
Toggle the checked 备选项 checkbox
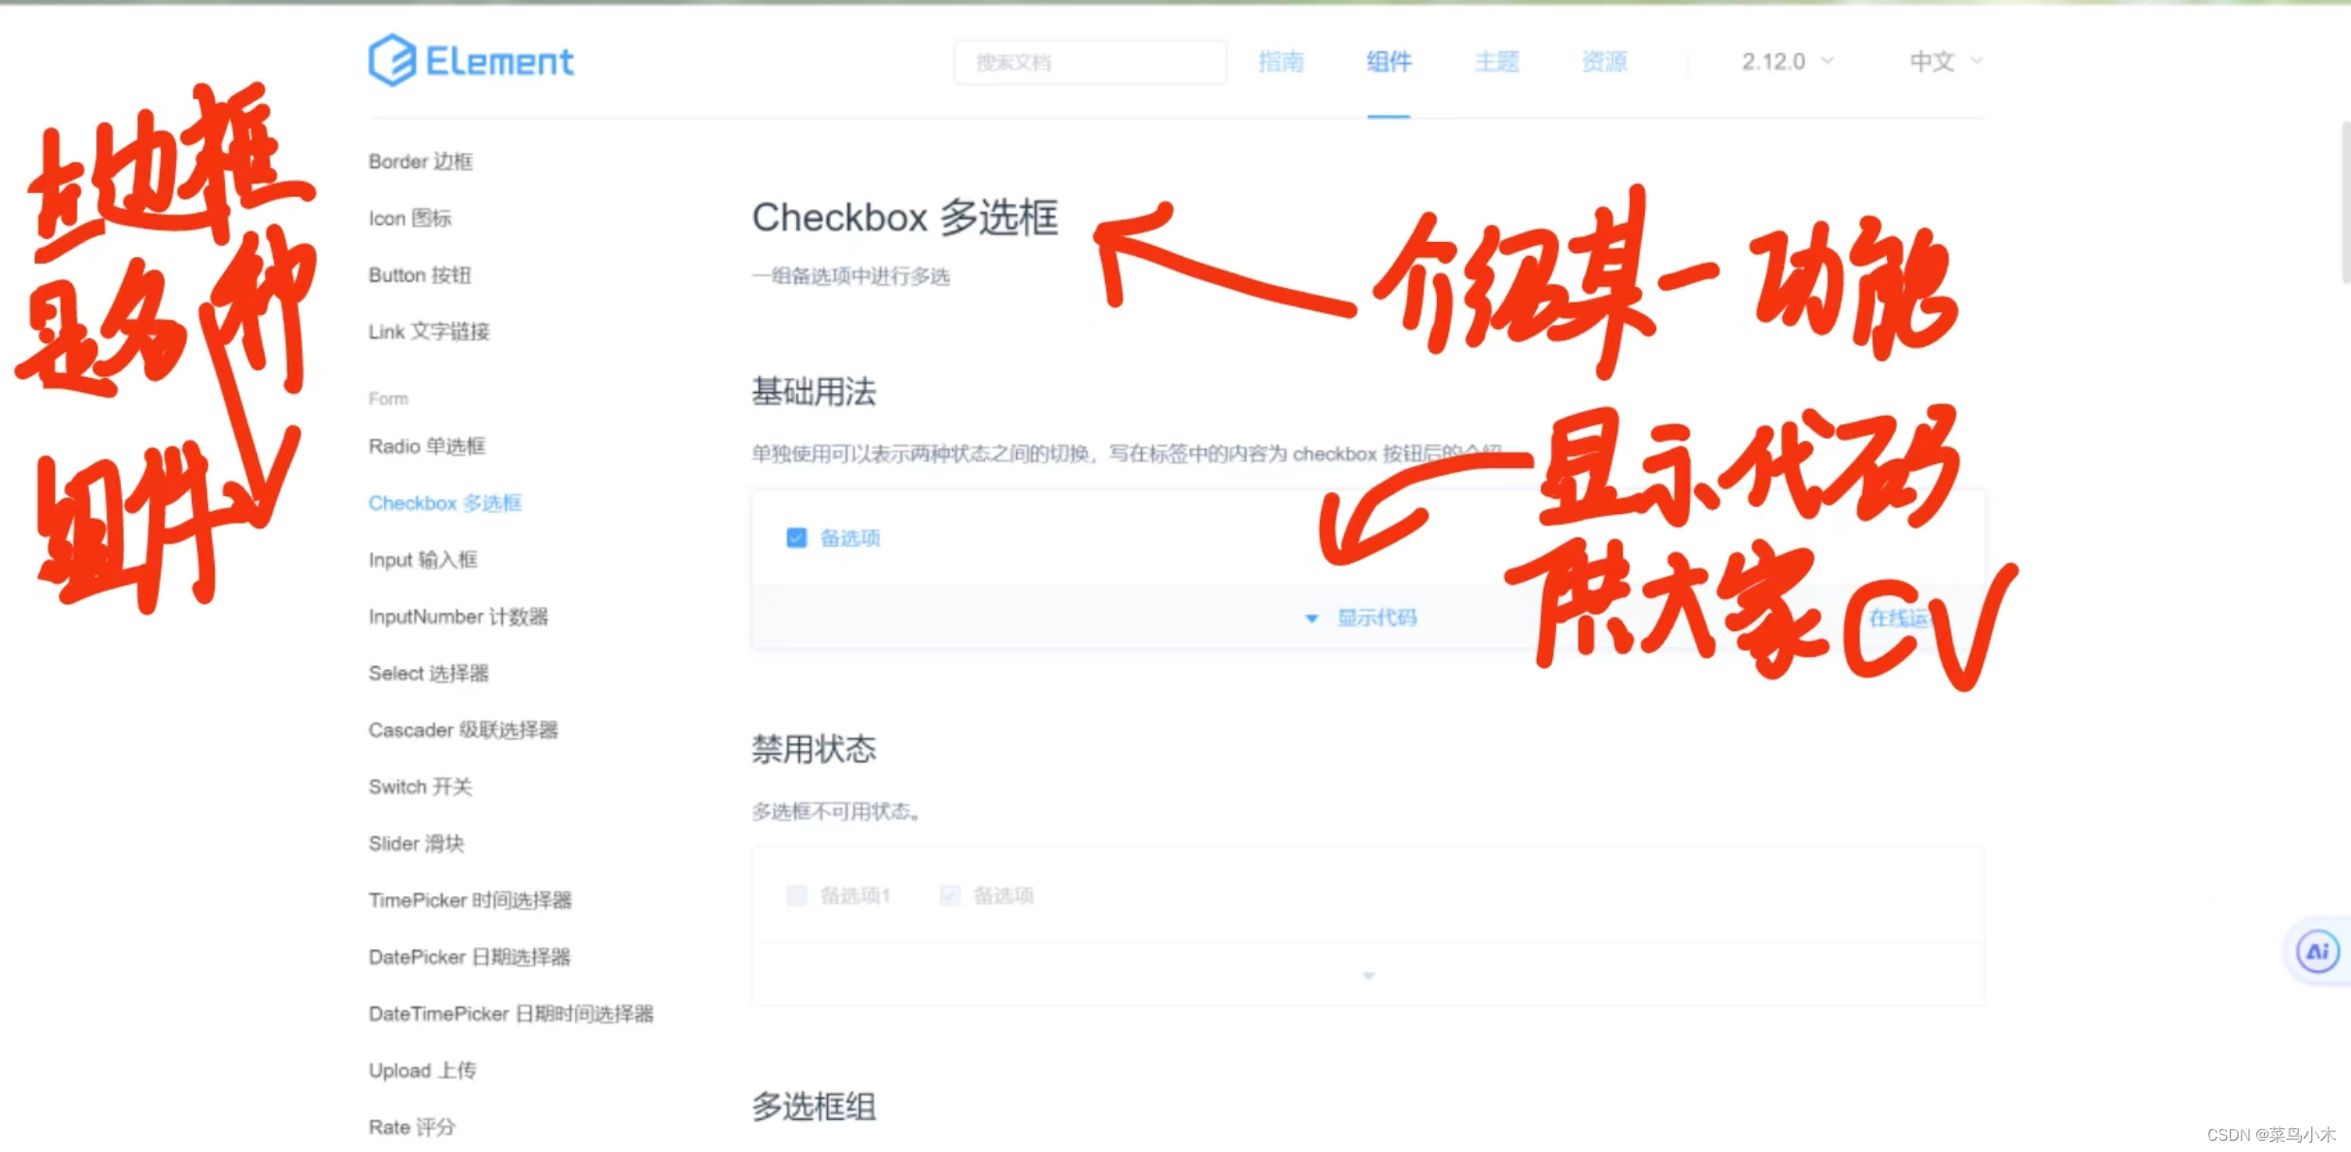797,538
